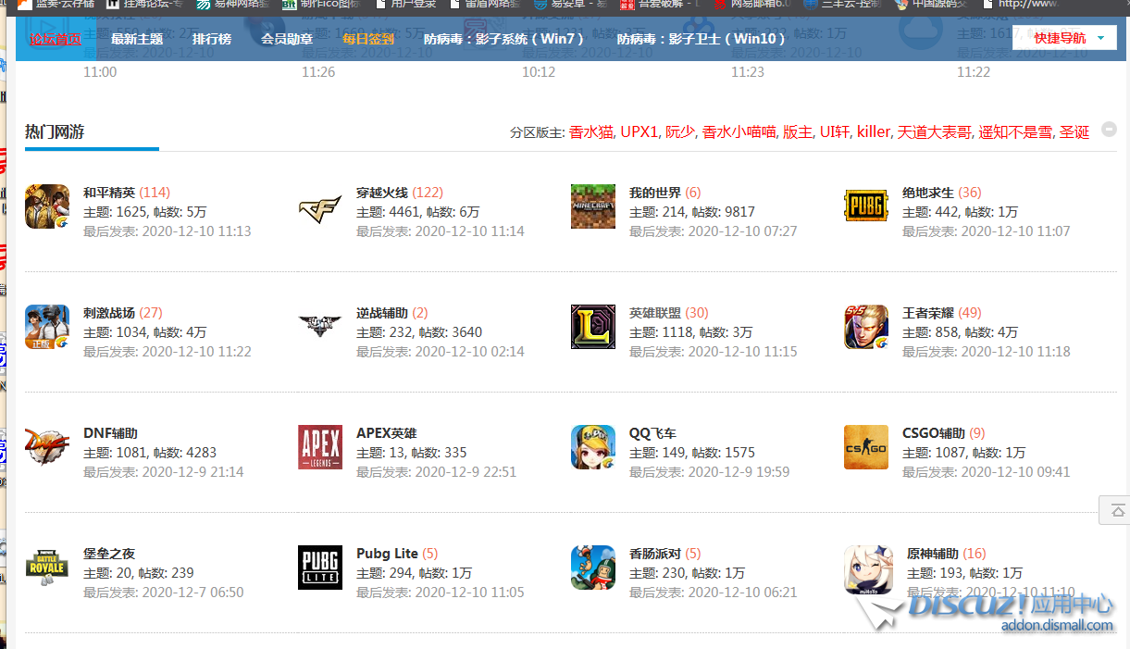Open moderator UI轩's profile link

[835, 132]
